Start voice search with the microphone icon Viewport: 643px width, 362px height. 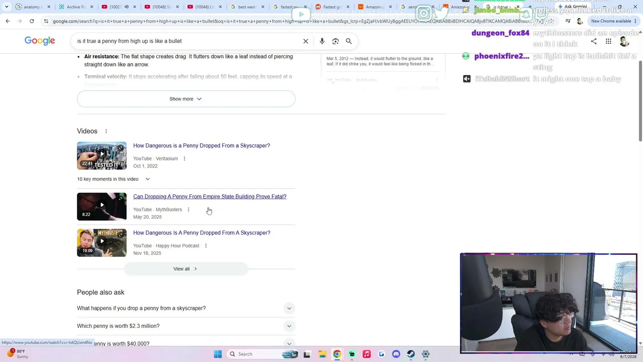(x=322, y=41)
